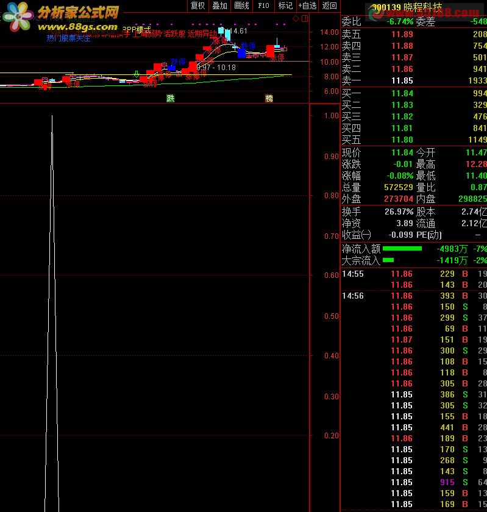Screen dimensions: 487x512
Task: Click the 14.00 axis label on the K-line chart
Action: 329,32
